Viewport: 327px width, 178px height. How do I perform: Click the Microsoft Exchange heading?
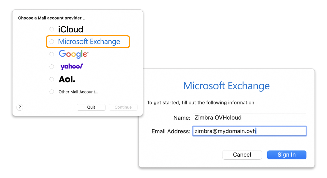click(227, 86)
